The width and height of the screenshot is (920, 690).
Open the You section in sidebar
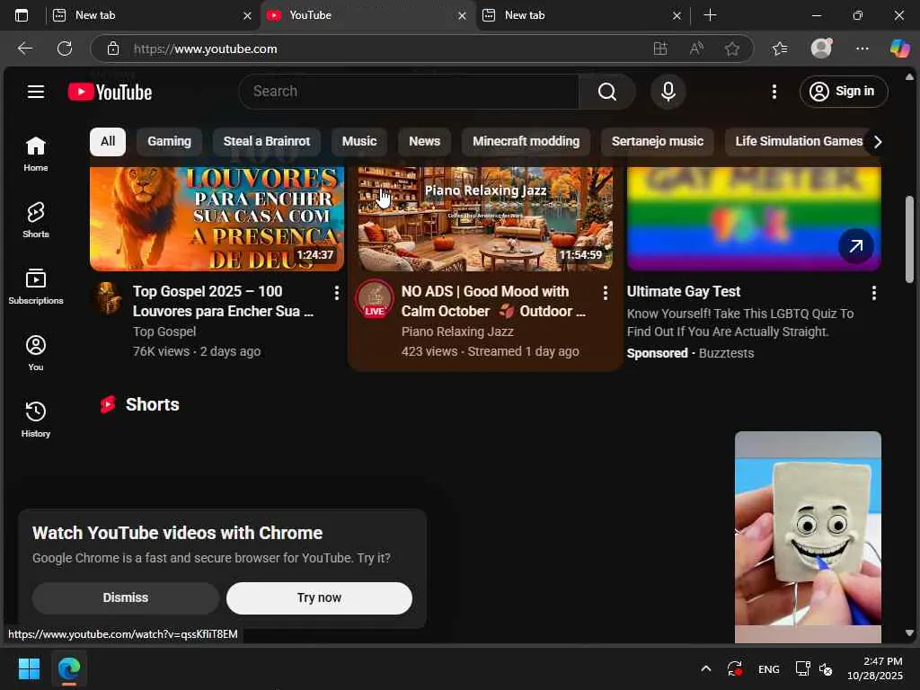[36, 352]
